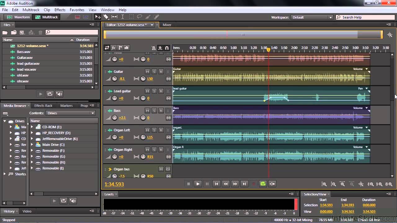Switch to Waveform view
Image resolution: width=397 pixels, height=223 pixels.
click(19, 17)
